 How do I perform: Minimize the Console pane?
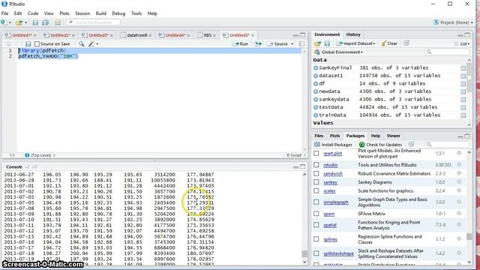[x=295, y=167]
